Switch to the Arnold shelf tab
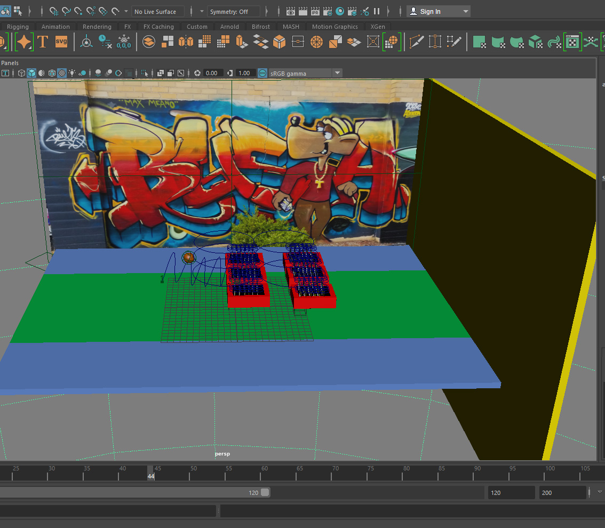 pos(229,27)
